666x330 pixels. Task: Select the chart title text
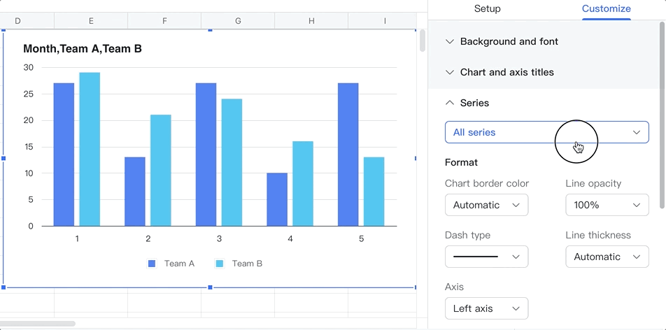(x=83, y=49)
